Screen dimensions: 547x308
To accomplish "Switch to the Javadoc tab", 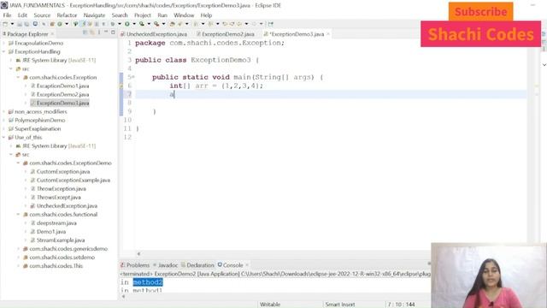I will 166,265.
